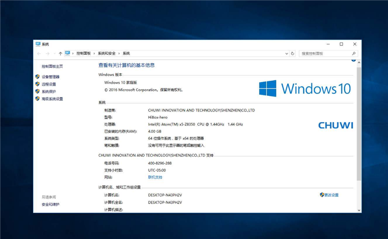Click the scrollbar down arrow
The width and height of the screenshot is (388, 239).
[x=359, y=210]
